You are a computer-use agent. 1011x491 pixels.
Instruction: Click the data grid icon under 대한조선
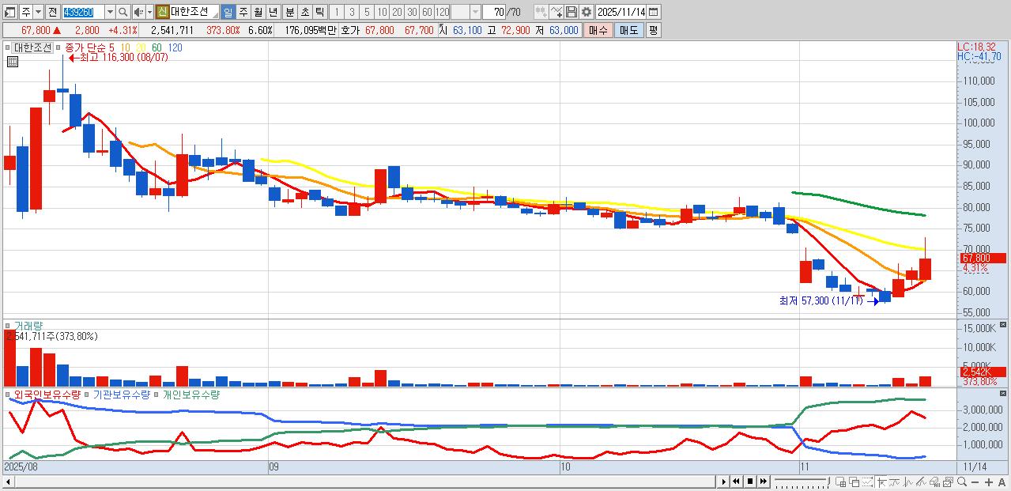[12, 62]
